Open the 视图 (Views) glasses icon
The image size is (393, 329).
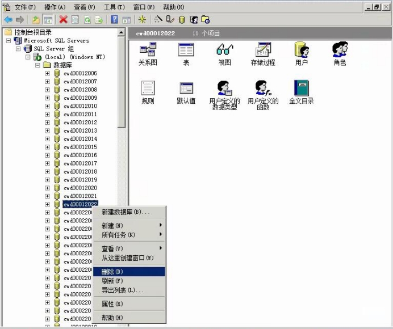click(225, 50)
